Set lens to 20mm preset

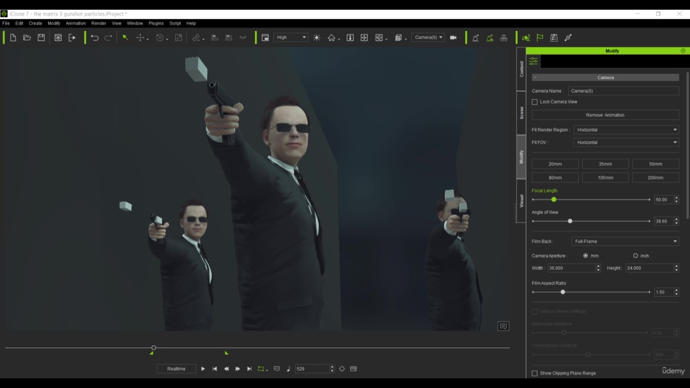[x=555, y=164]
